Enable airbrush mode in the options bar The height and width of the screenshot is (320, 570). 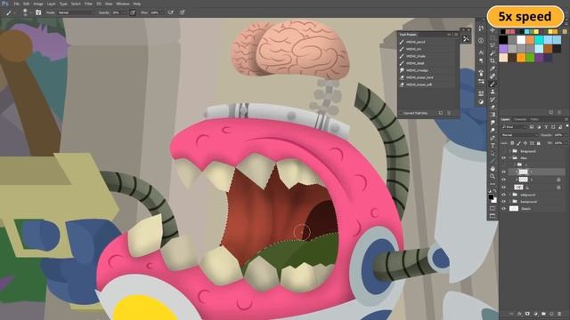[171, 12]
